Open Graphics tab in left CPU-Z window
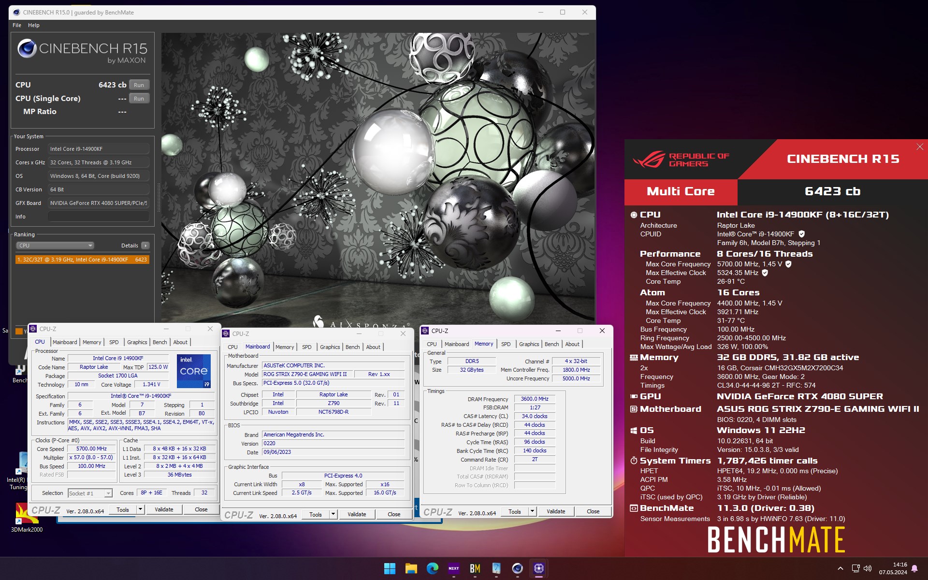This screenshot has width=928, height=580. coord(137,342)
